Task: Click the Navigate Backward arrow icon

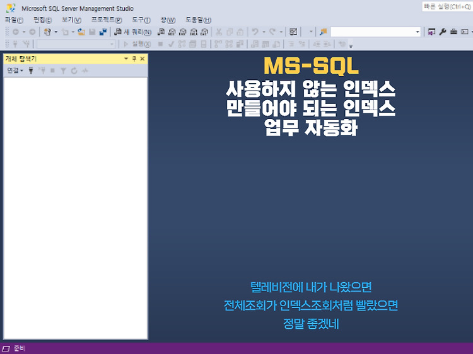Action: (16, 31)
